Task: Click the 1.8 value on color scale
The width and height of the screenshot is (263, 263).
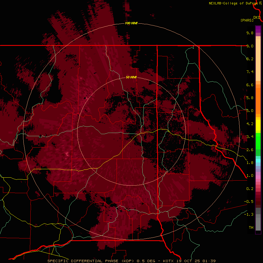Action: pyautogui.click(x=250, y=163)
